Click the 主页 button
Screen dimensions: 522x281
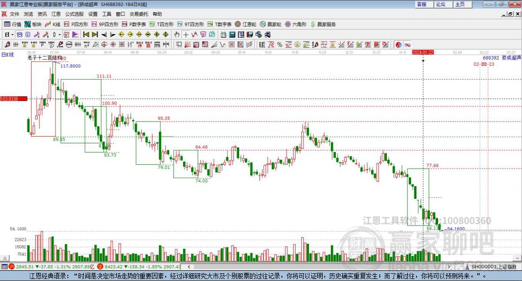click(462, 4)
